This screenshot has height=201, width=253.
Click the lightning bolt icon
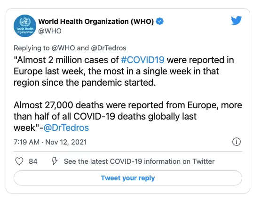55,161
